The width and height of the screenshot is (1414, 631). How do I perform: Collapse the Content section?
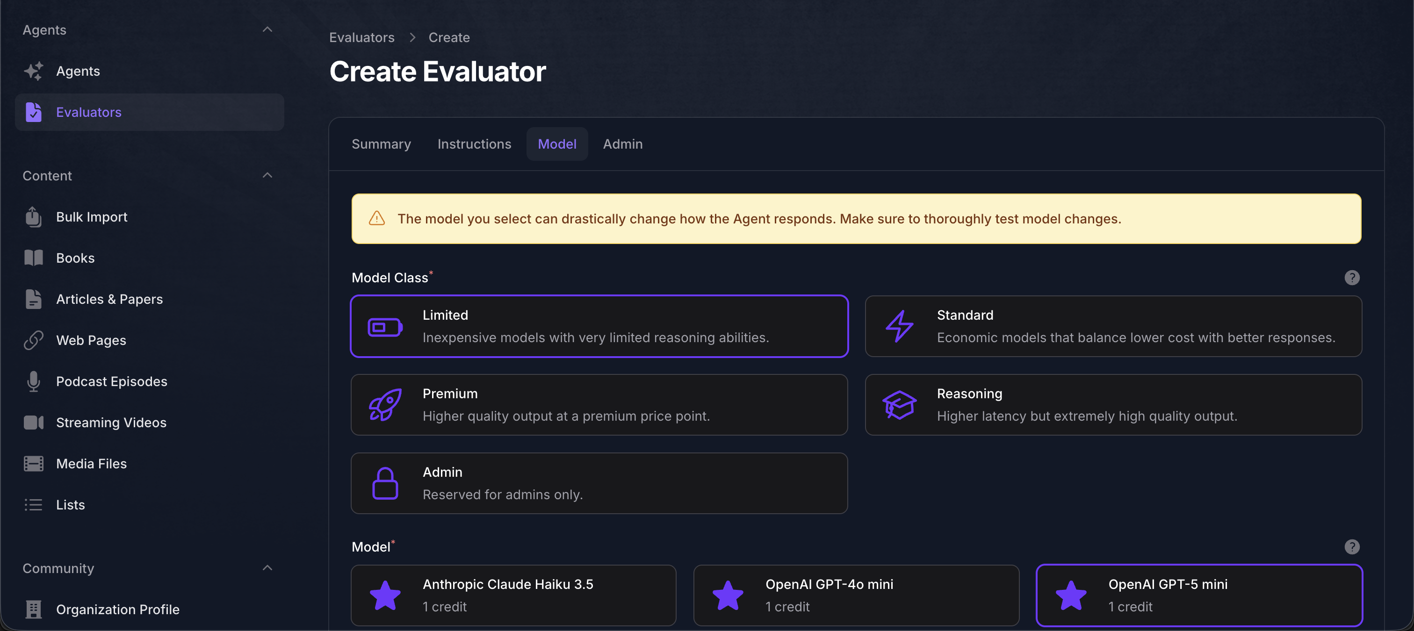pyautogui.click(x=267, y=176)
